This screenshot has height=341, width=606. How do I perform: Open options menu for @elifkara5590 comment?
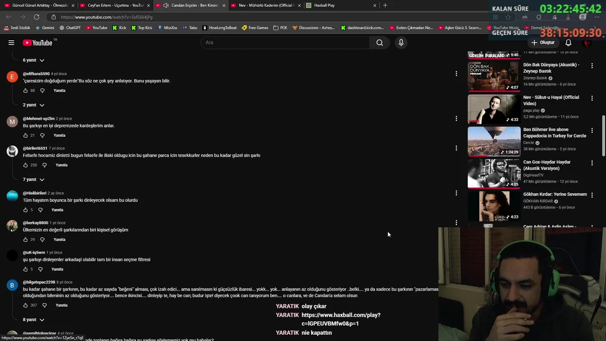(456, 73)
